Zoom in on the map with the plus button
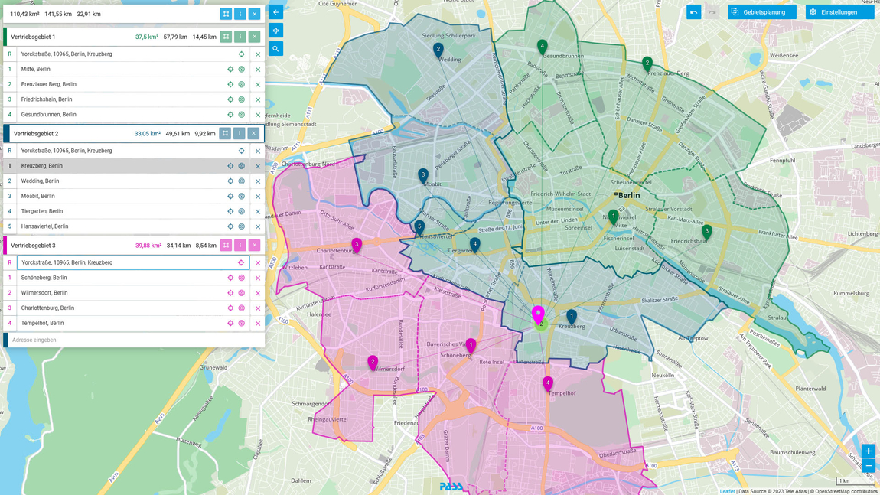Viewport: 880px width, 495px height. (868, 451)
